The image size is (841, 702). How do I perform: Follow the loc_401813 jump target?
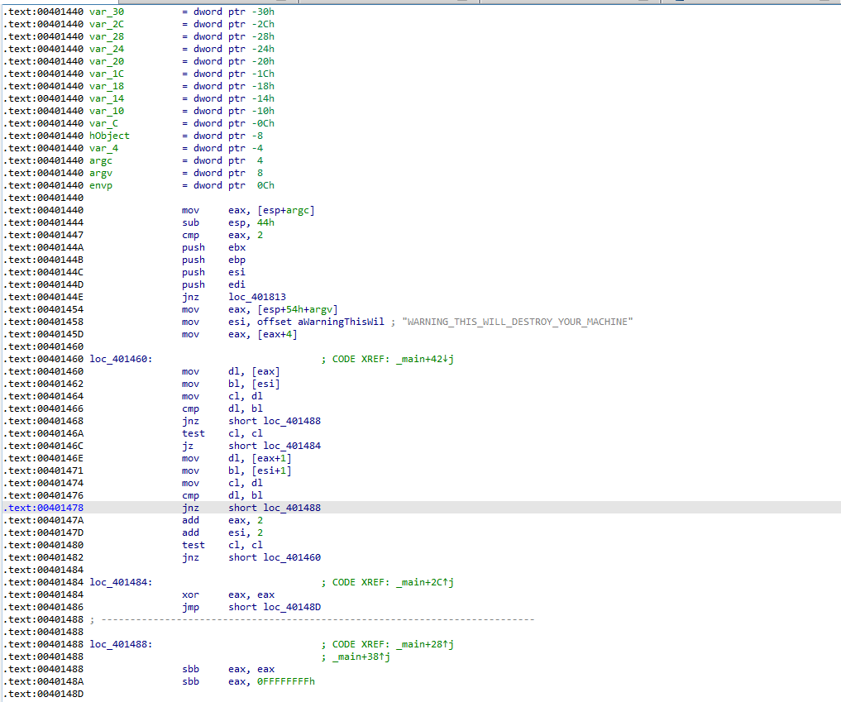point(257,297)
